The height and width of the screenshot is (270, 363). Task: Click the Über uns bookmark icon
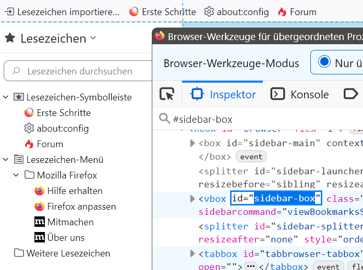pyautogui.click(x=40, y=238)
